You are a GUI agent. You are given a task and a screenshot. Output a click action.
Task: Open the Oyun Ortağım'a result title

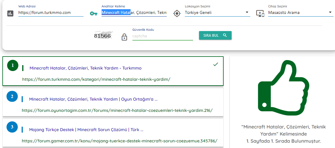[93, 99]
